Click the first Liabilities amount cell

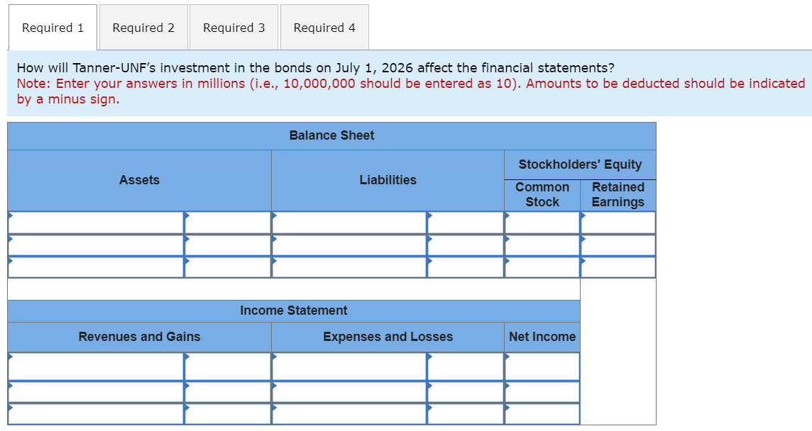(465, 222)
